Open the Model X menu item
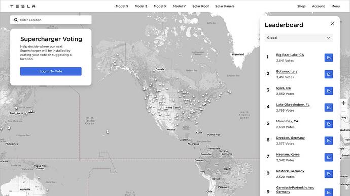Screen dimensions: 350x196 pos(160,6)
